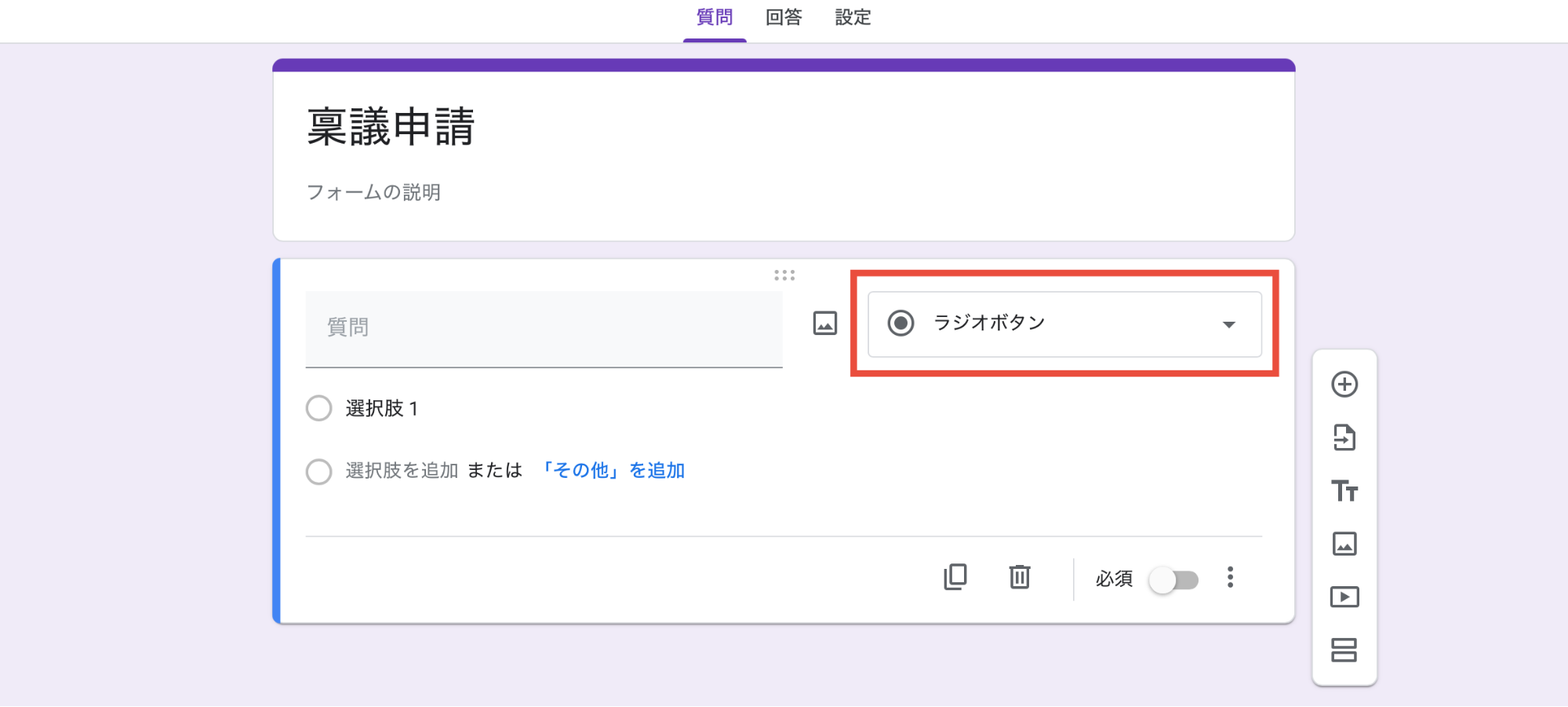Click the 質問 title input field
1568x707 pixels.
click(544, 329)
